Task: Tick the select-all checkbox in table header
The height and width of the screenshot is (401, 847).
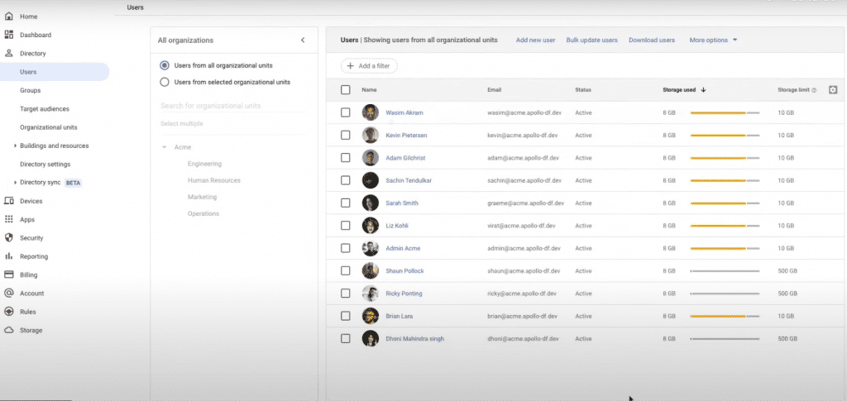Action: [x=346, y=90]
